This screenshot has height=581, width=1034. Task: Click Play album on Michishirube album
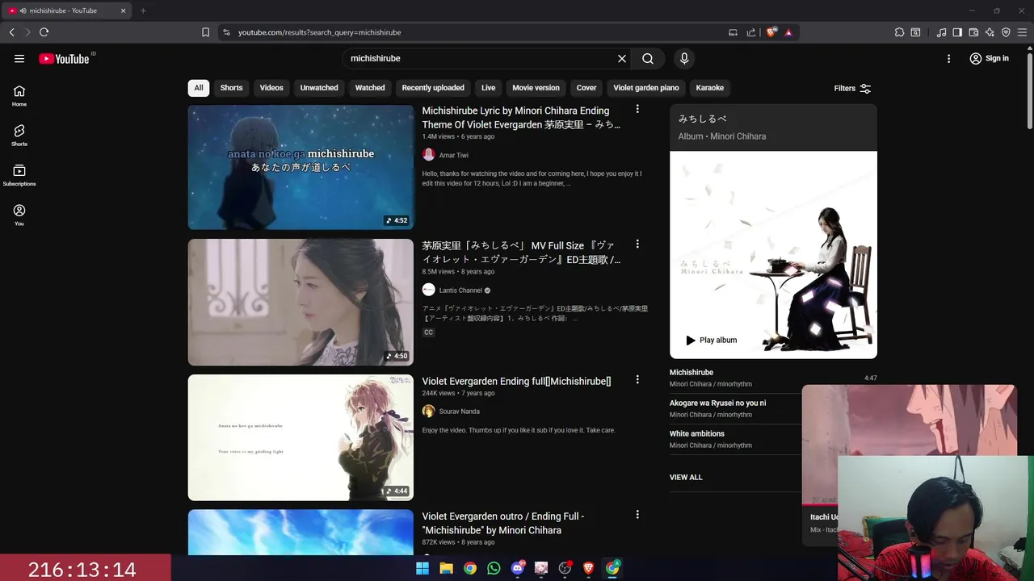pyautogui.click(x=711, y=340)
